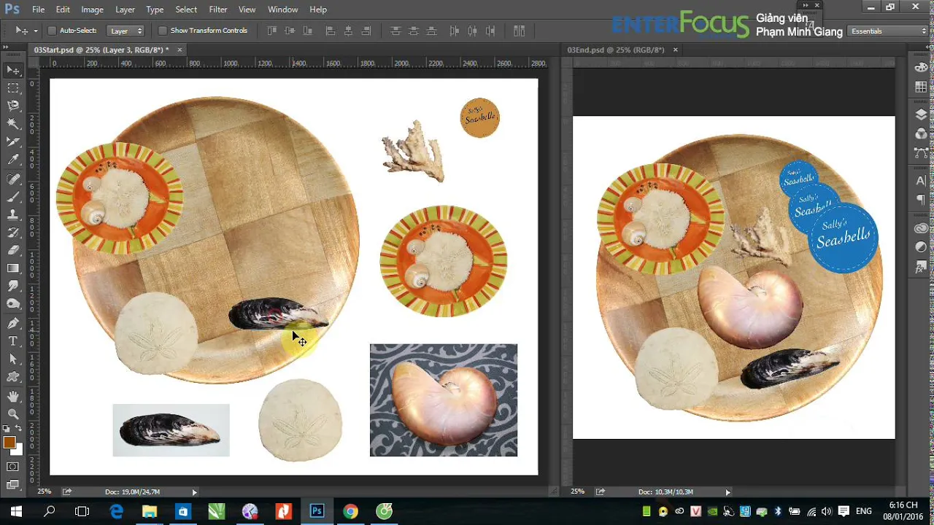Select the Custom Shape tool

[13, 378]
